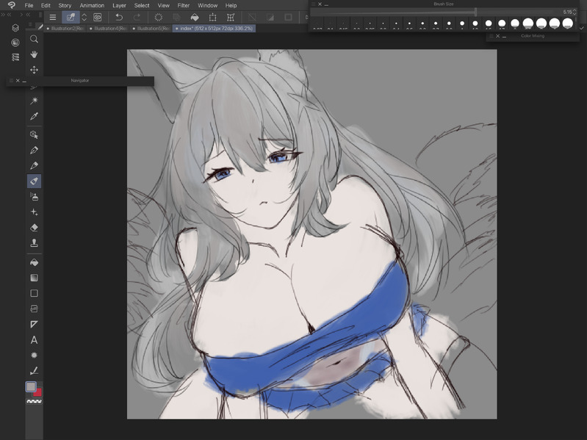Toggle the active workspace icon in command bar
Image resolution: width=587 pixels, height=440 pixels.
(71, 17)
